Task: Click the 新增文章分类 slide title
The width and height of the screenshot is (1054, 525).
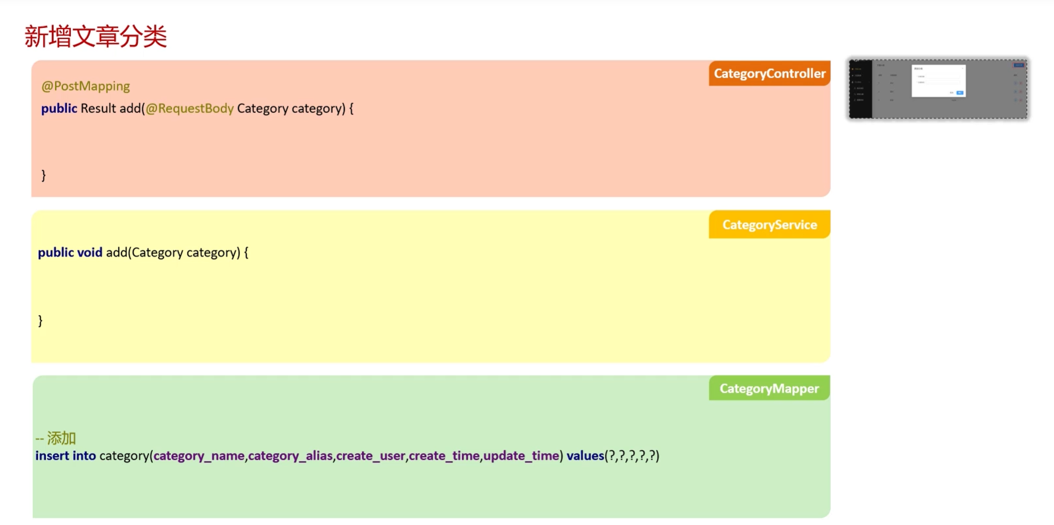Action: [96, 36]
